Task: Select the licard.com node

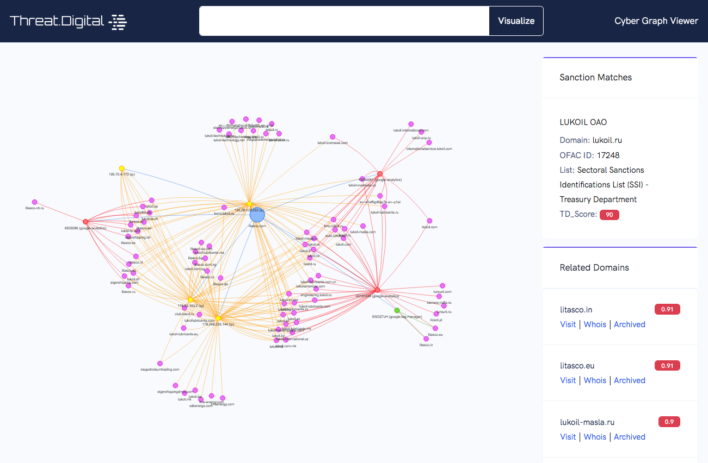Action: click(429, 221)
